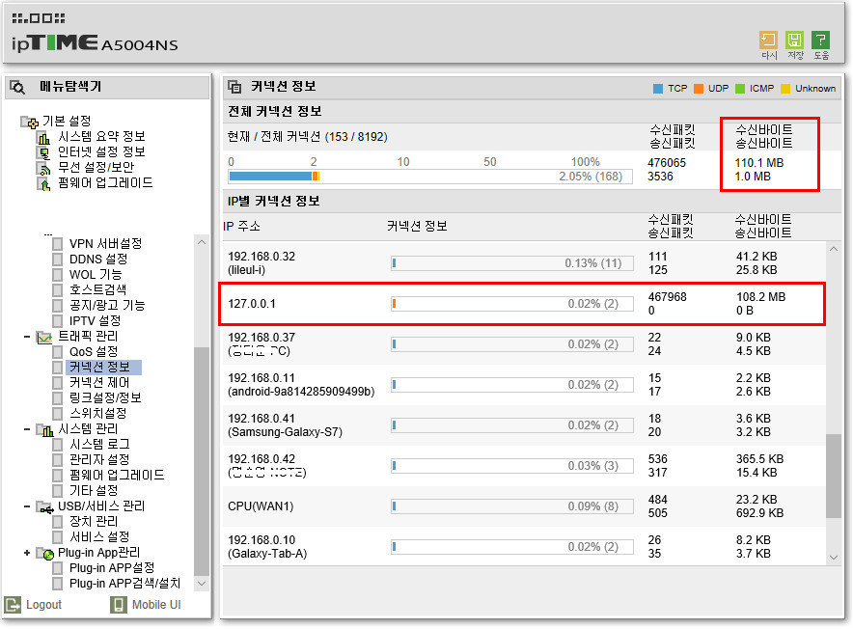Click the Logout link

tap(44, 605)
